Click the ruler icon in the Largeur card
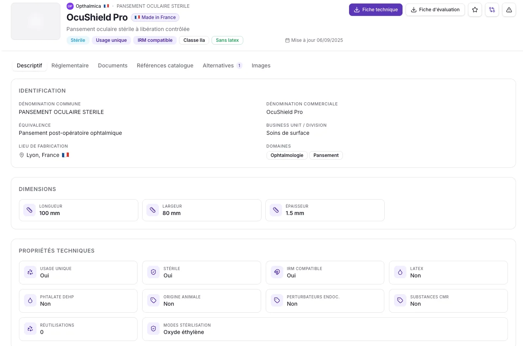Viewport: 523px width, 346px height. tap(153, 210)
